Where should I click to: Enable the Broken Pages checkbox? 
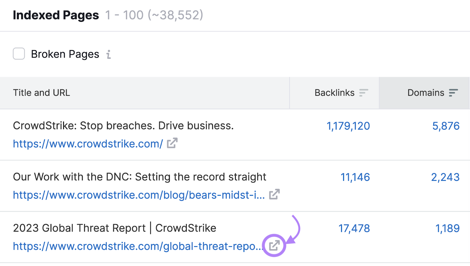click(x=19, y=54)
